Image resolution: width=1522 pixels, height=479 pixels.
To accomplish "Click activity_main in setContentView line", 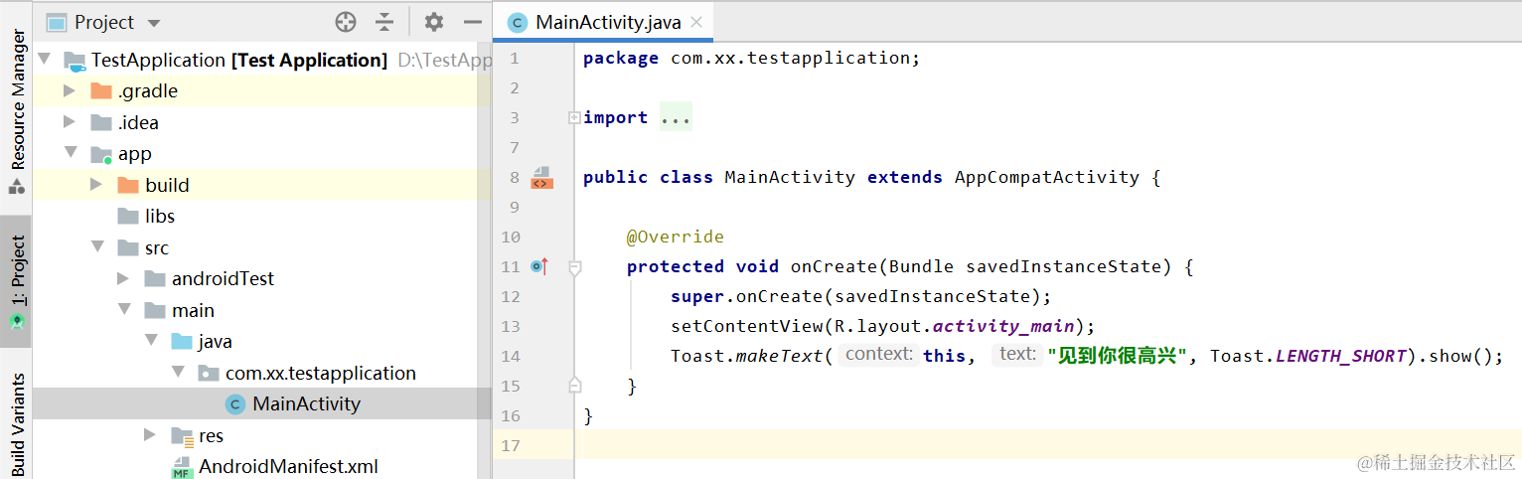I will [x=1003, y=326].
